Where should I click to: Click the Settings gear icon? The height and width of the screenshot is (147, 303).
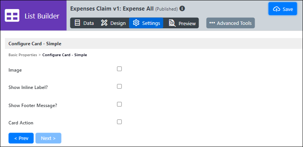click(136, 23)
